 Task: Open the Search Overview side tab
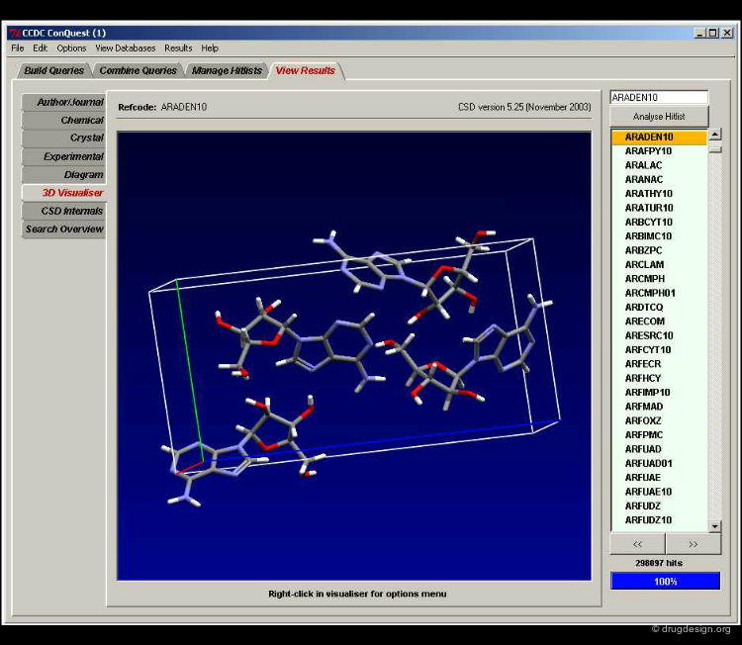64,230
